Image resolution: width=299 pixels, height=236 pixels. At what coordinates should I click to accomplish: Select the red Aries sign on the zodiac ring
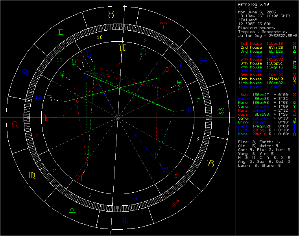tap(163, 24)
